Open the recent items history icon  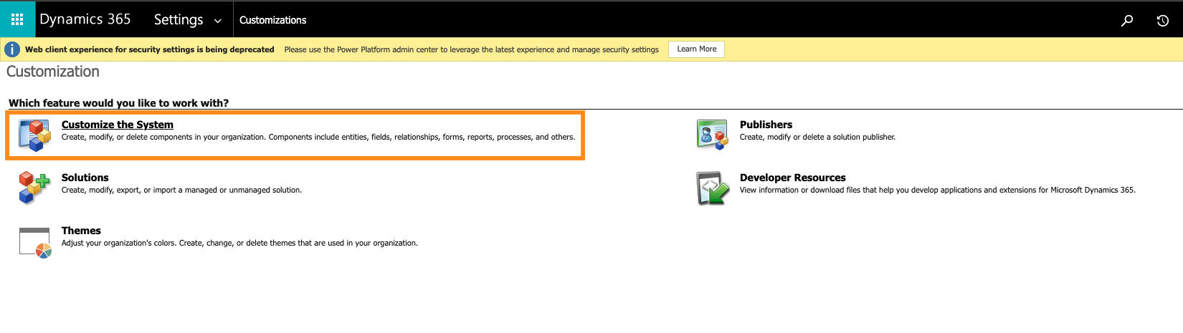pos(1163,20)
